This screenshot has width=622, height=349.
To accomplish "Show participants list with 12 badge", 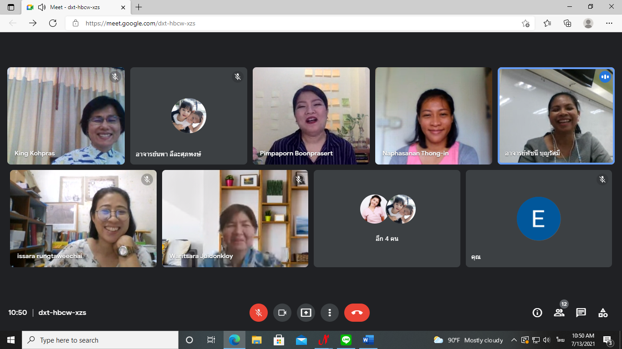I will 559,313.
